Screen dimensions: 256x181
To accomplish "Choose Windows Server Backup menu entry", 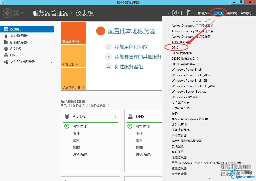I will click(x=189, y=91).
